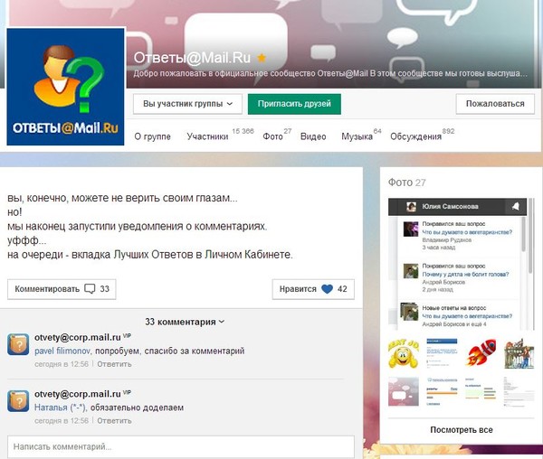Open the 'Вы участник группы' dropdown

pos(187,104)
